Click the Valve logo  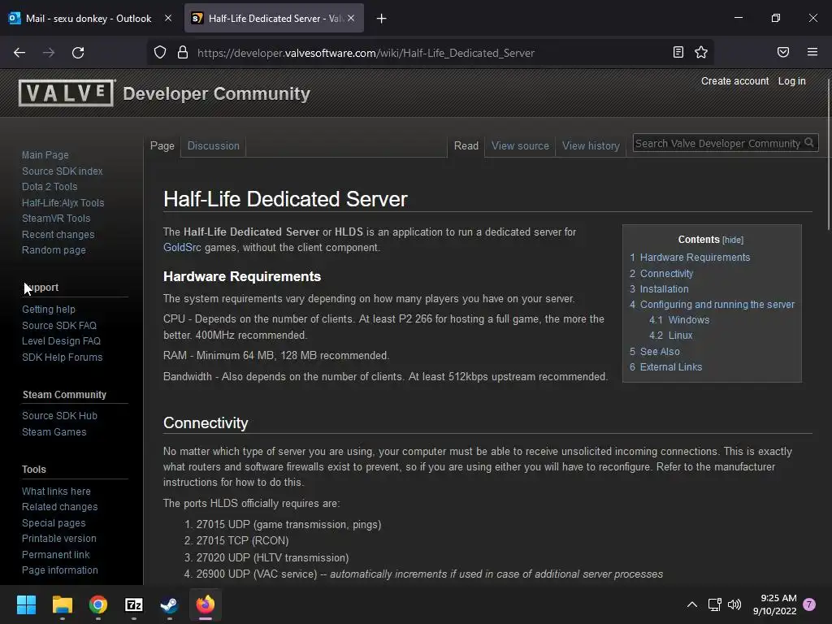(67, 93)
